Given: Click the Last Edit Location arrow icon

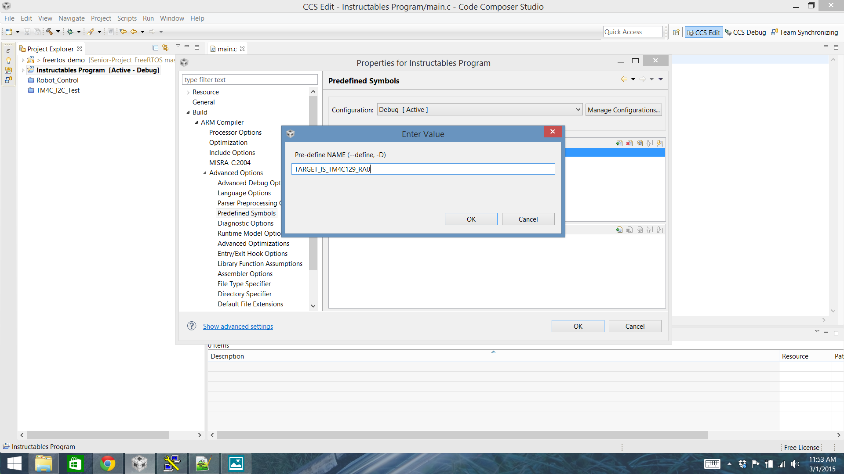Looking at the screenshot, I should click(x=123, y=32).
